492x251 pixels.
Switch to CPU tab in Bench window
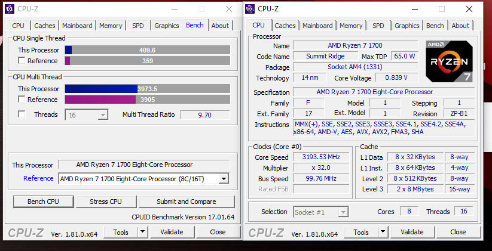click(x=18, y=26)
